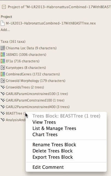Open Chart Trees menu entry
The height and width of the screenshot is (176, 111).
click(45, 134)
